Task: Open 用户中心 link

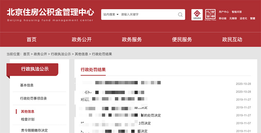Action: tap(224, 12)
